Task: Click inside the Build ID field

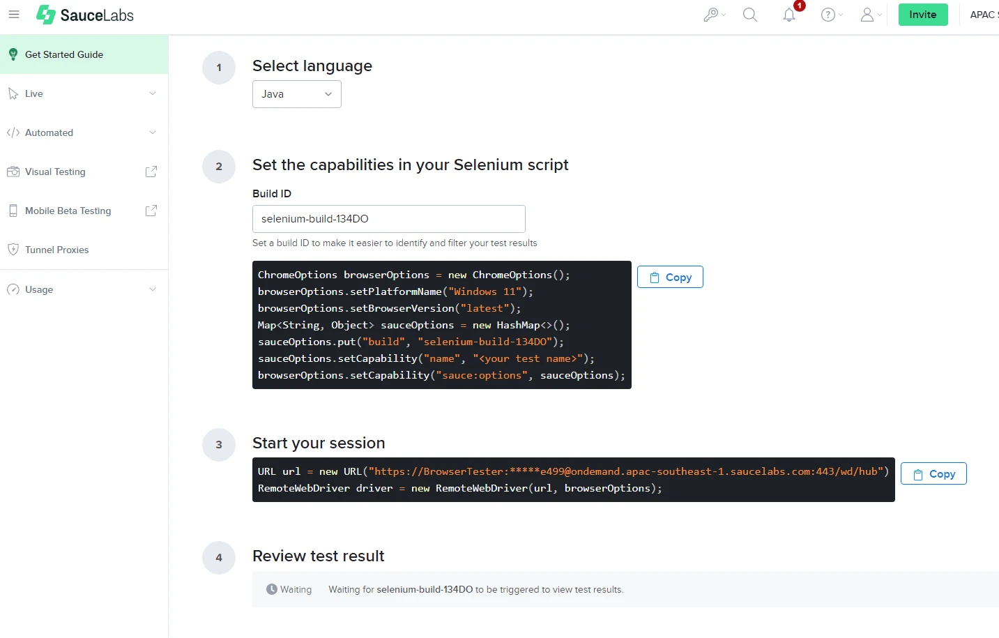Action: tap(388, 218)
